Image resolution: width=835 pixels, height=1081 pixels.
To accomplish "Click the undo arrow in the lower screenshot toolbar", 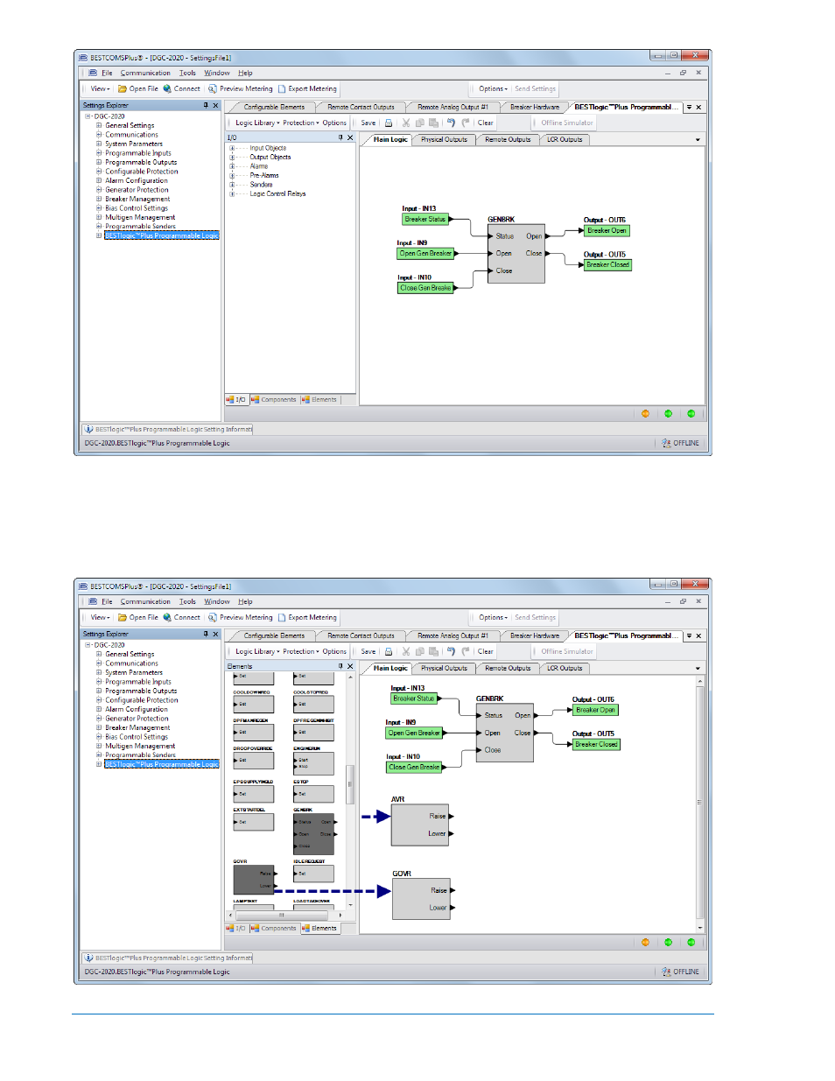I will [452, 652].
